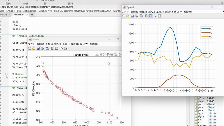Select Edit Plot arrow in Figure 2 toolbar

click(156, 16)
